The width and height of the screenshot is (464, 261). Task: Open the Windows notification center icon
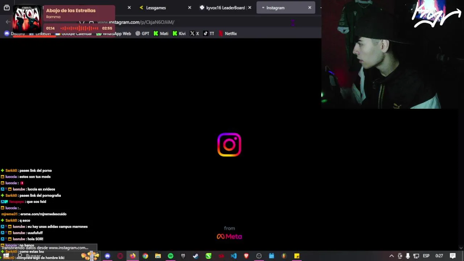click(x=453, y=256)
